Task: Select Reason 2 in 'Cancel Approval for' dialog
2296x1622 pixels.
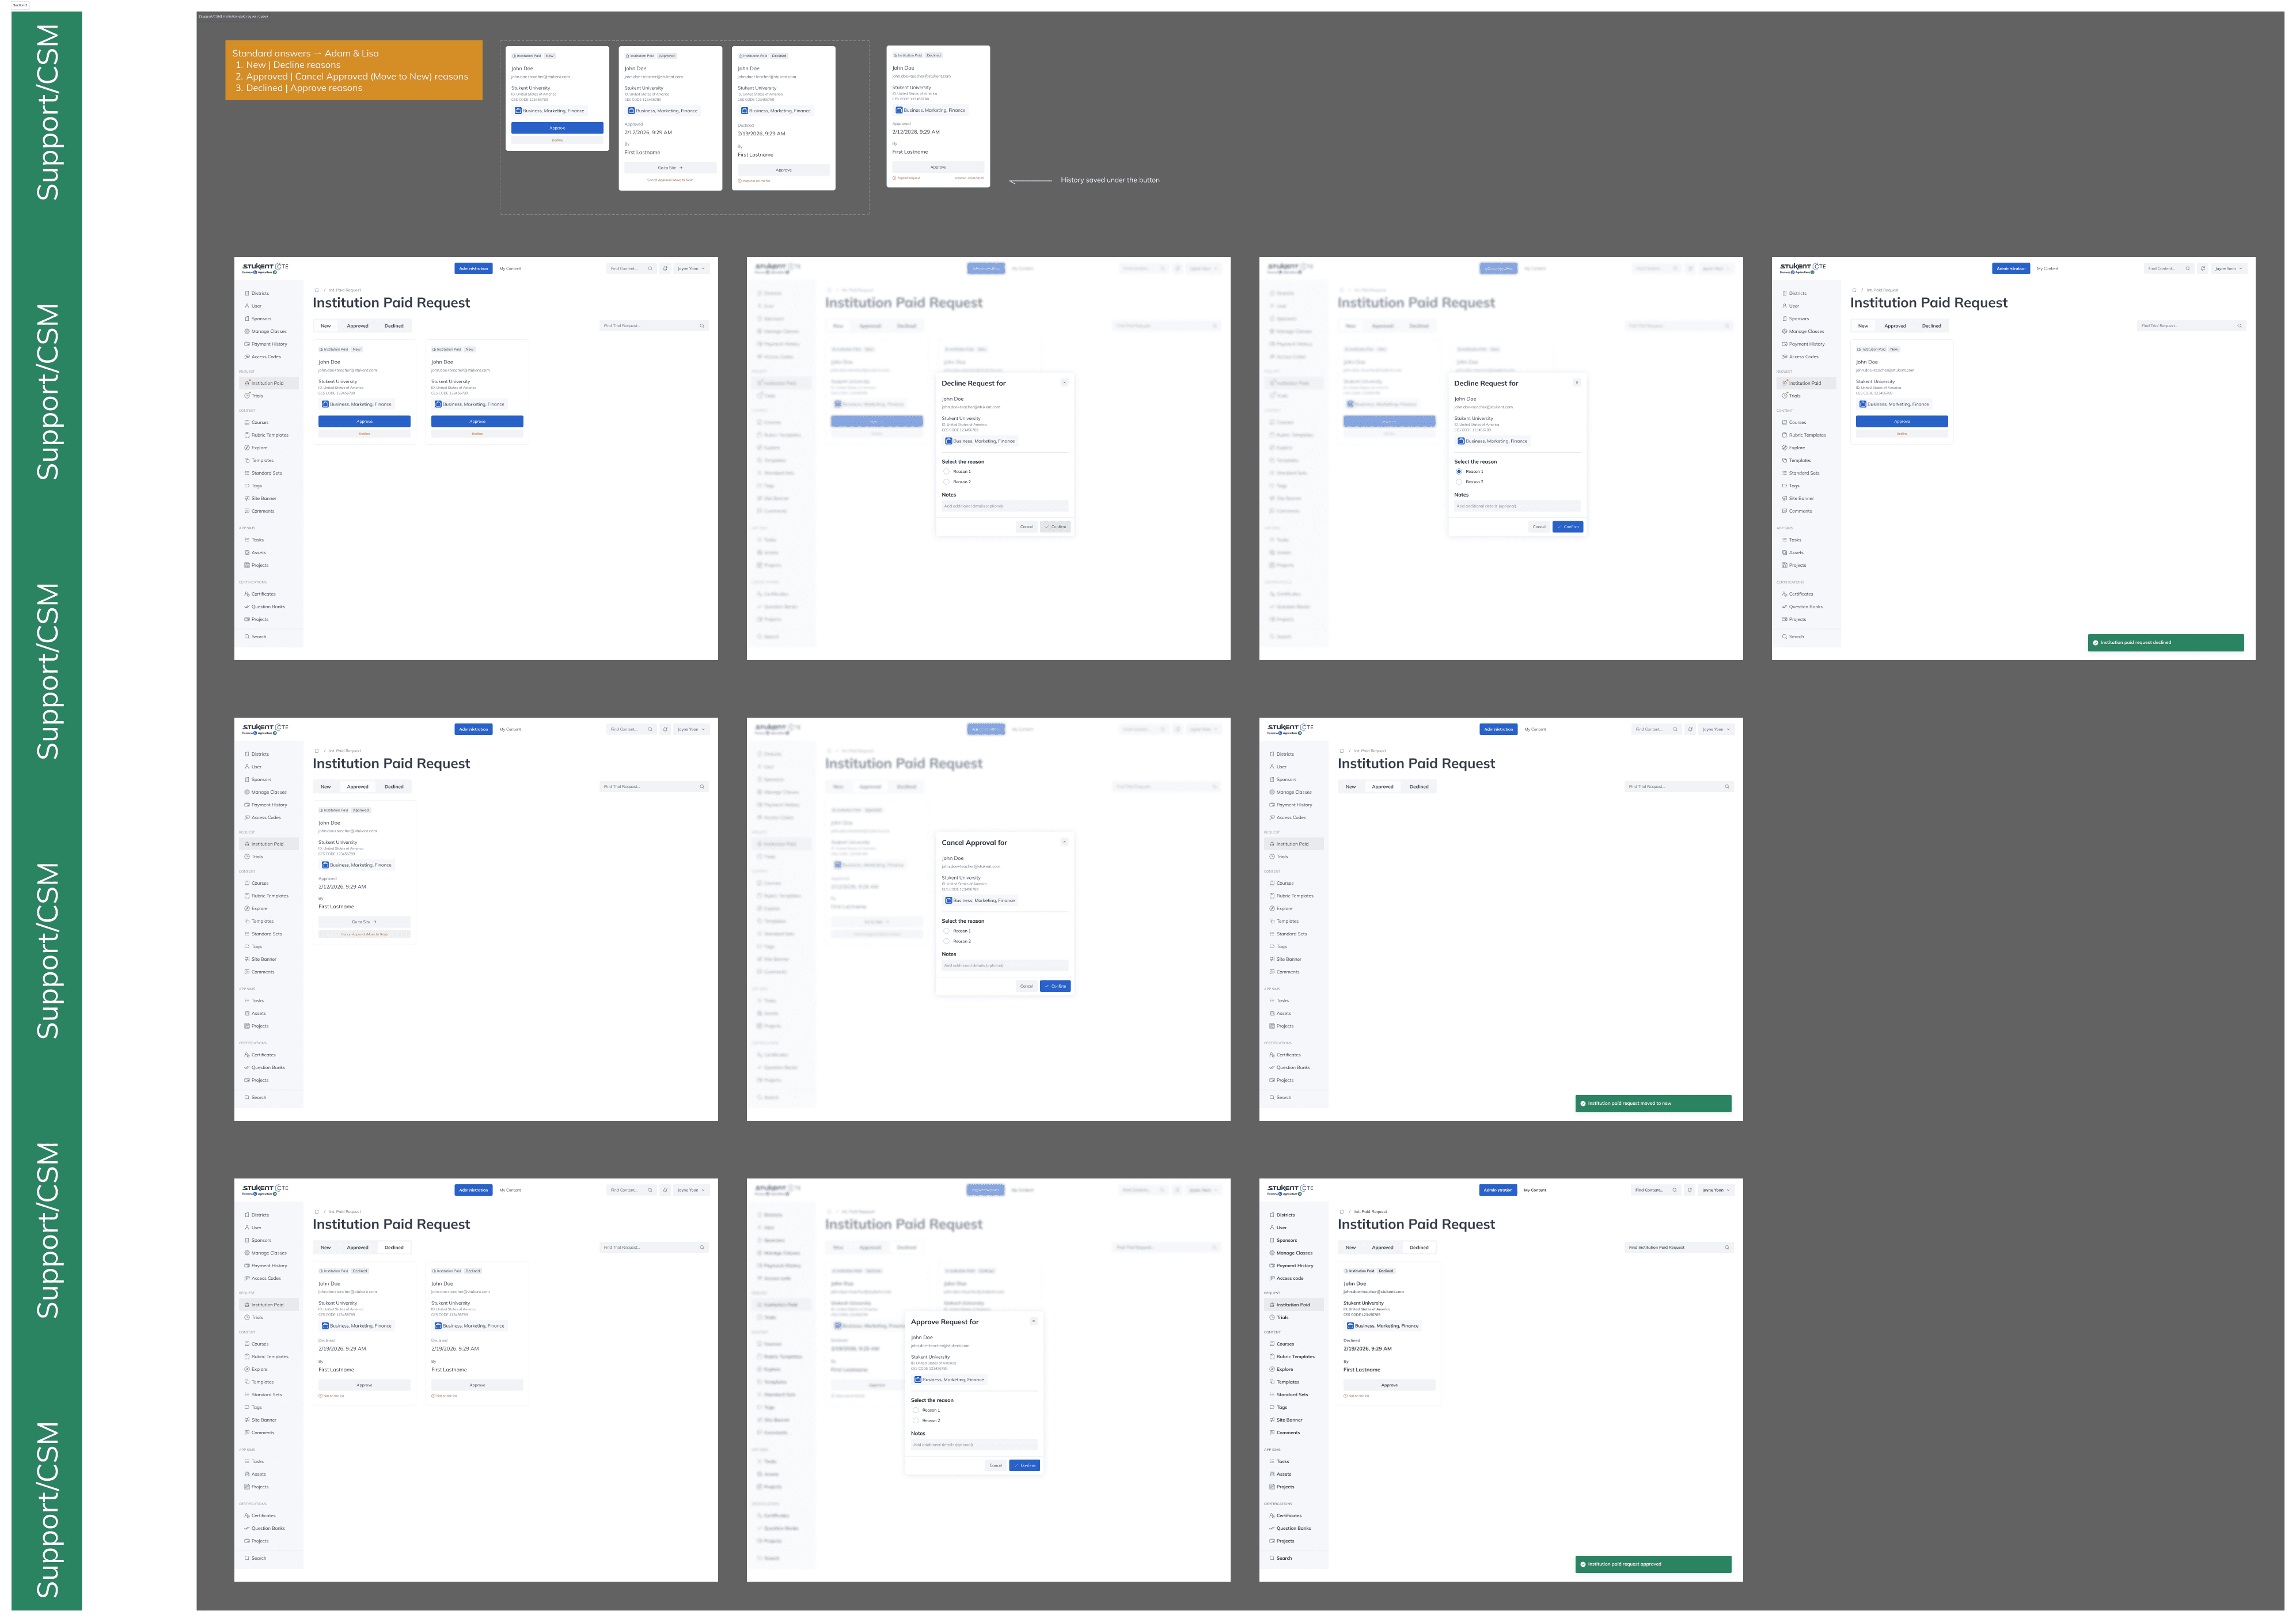Action: coord(947,941)
